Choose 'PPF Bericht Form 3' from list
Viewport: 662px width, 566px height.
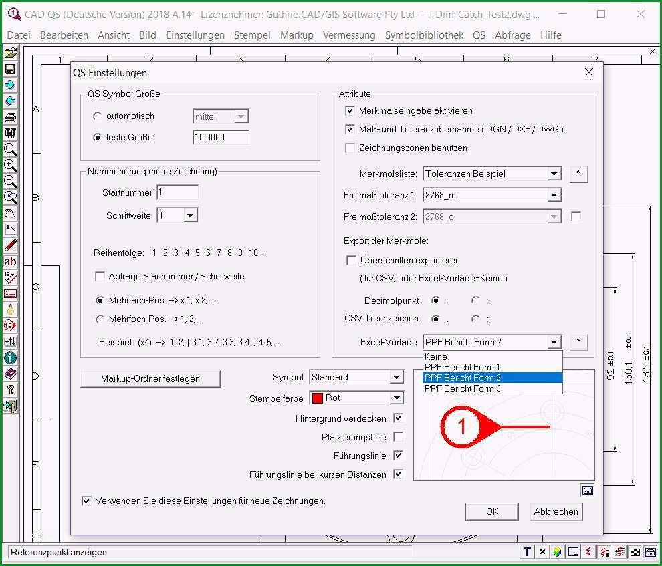click(493, 388)
